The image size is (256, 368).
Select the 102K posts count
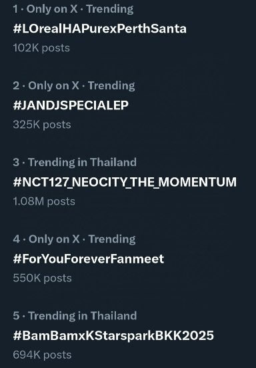(x=41, y=48)
